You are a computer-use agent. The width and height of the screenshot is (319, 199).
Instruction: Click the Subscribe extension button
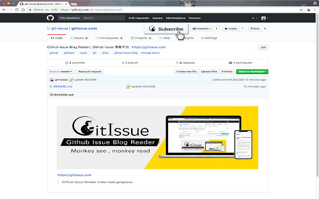pos(166,29)
